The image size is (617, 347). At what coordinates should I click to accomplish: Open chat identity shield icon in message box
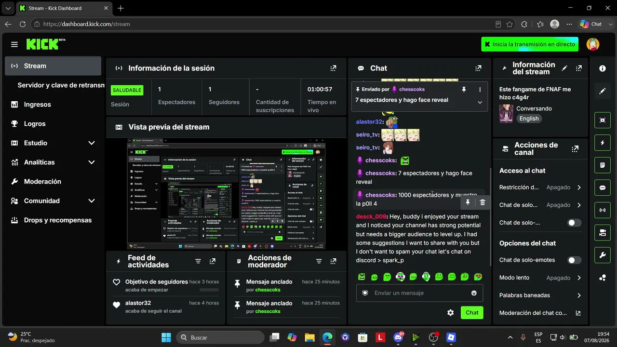tap(365, 293)
